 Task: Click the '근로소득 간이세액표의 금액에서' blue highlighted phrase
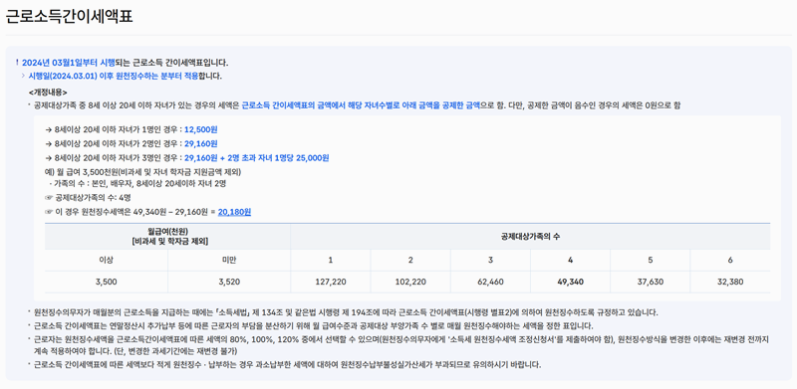(293, 105)
